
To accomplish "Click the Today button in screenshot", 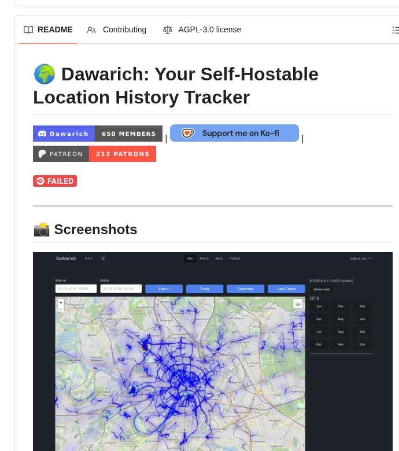I will pos(205,289).
